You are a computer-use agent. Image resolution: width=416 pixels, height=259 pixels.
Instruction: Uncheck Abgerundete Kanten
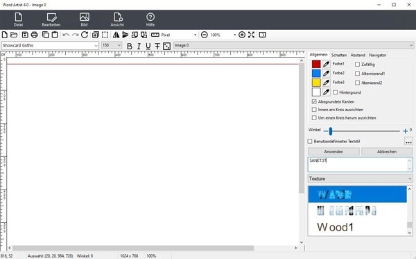314,102
